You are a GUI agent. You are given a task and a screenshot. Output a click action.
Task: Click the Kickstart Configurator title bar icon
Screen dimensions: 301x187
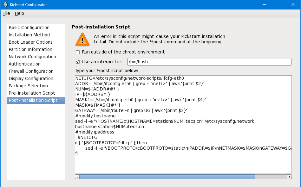tap(6, 4)
